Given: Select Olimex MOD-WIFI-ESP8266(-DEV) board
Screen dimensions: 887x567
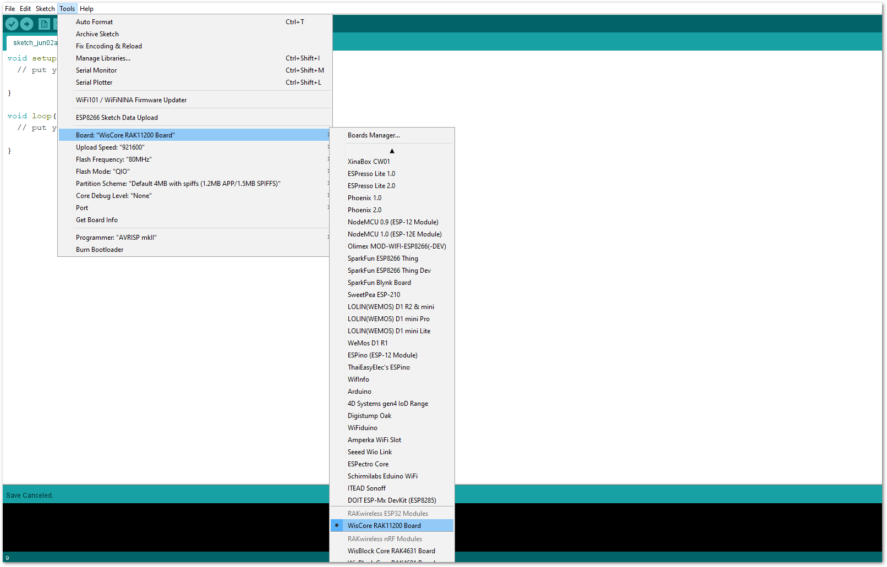Looking at the screenshot, I should pos(392,246).
